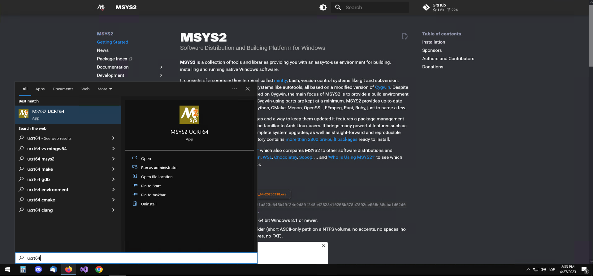
Task: Click the Run as administrator shield icon
Action: click(135, 167)
